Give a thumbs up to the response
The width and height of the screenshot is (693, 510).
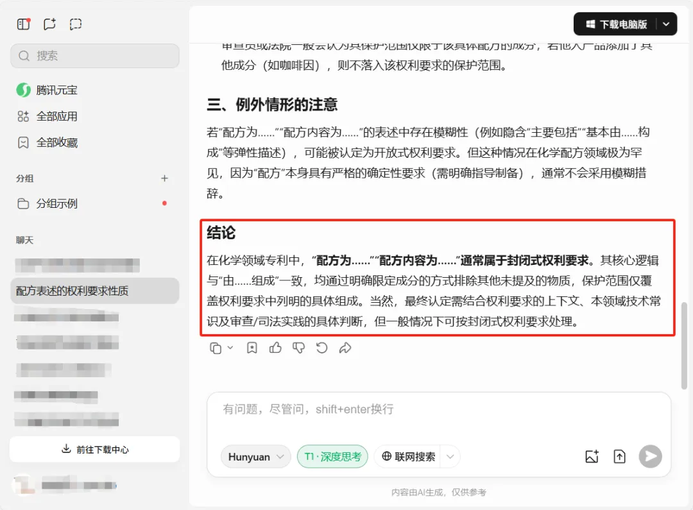pyautogui.click(x=275, y=348)
